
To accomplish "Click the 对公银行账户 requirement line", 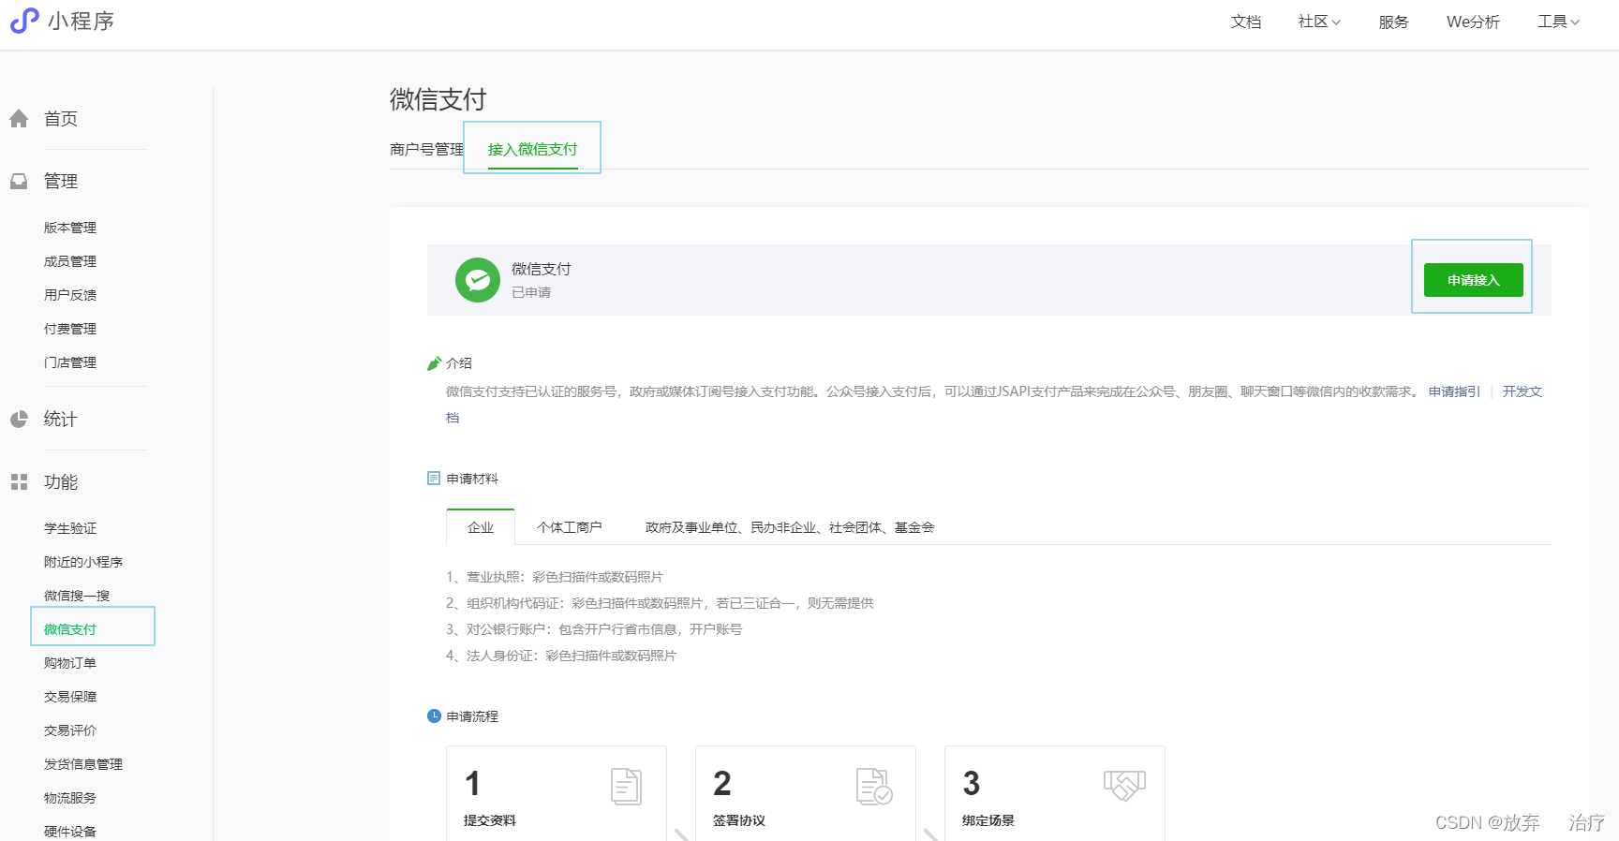I will point(594,629).
